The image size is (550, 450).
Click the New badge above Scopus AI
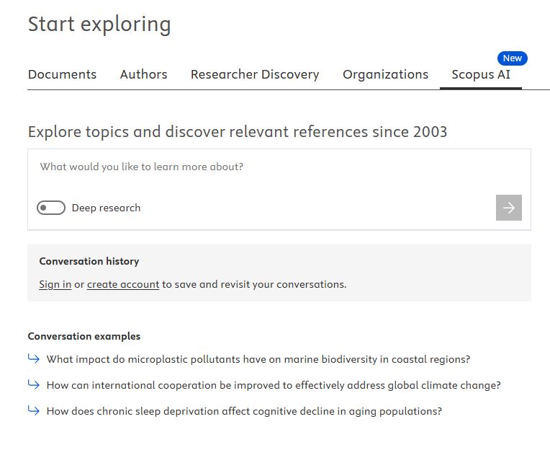tap(512, 58)
